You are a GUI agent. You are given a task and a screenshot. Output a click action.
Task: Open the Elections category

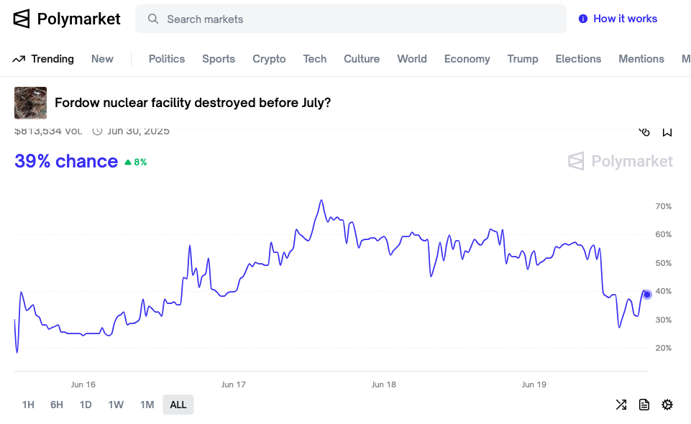(x=578, y=59)
